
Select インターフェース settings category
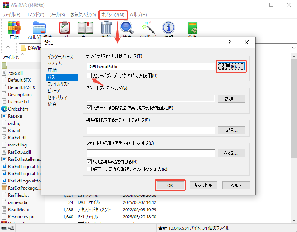click(x=61, y=57)
